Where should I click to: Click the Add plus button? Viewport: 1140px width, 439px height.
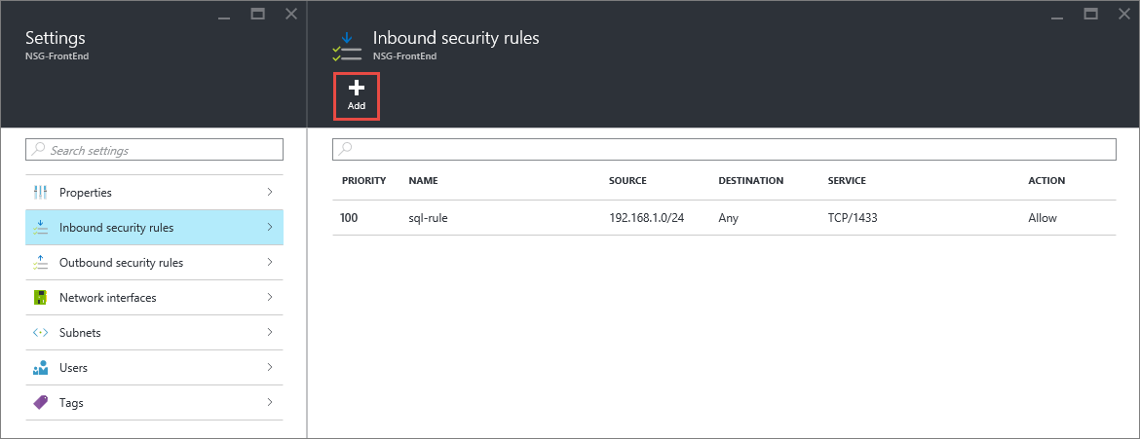point(357,96)
